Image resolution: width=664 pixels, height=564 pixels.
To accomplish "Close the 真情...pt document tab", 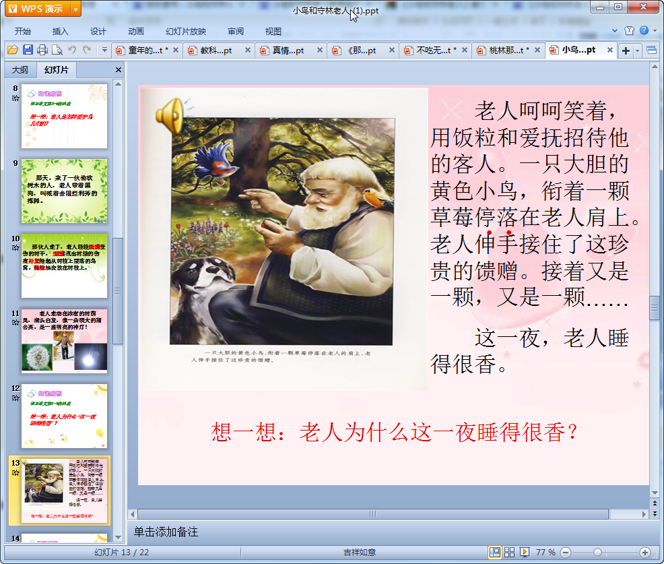I will 320,50.
